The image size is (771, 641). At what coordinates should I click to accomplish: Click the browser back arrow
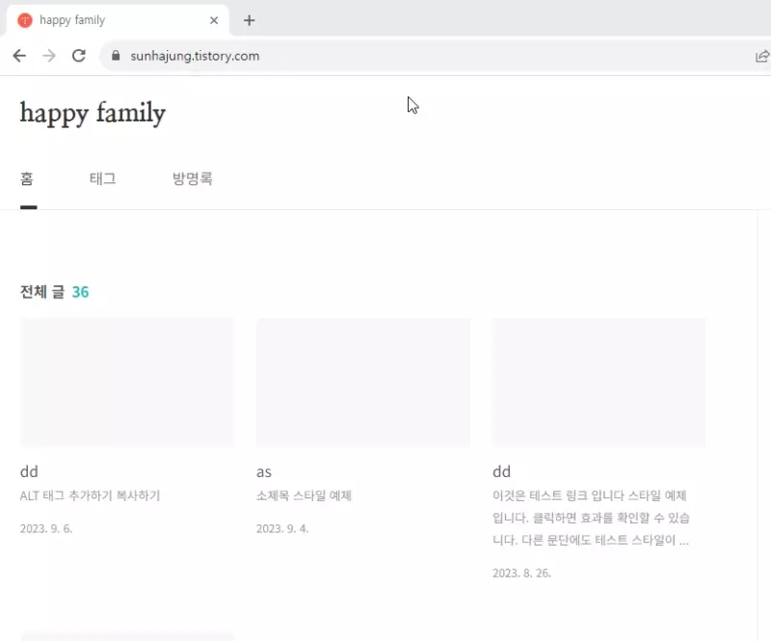[19, 56]
